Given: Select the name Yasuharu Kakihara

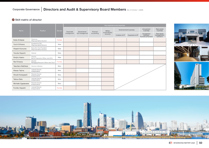Looking at the screenshot, I should 21,66.
